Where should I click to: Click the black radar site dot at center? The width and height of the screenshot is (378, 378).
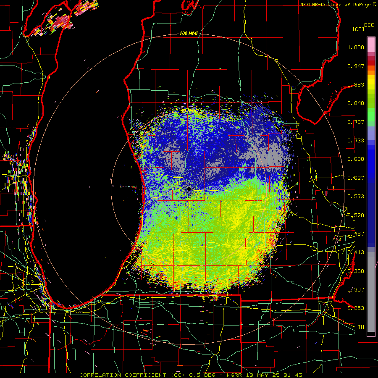189,189
